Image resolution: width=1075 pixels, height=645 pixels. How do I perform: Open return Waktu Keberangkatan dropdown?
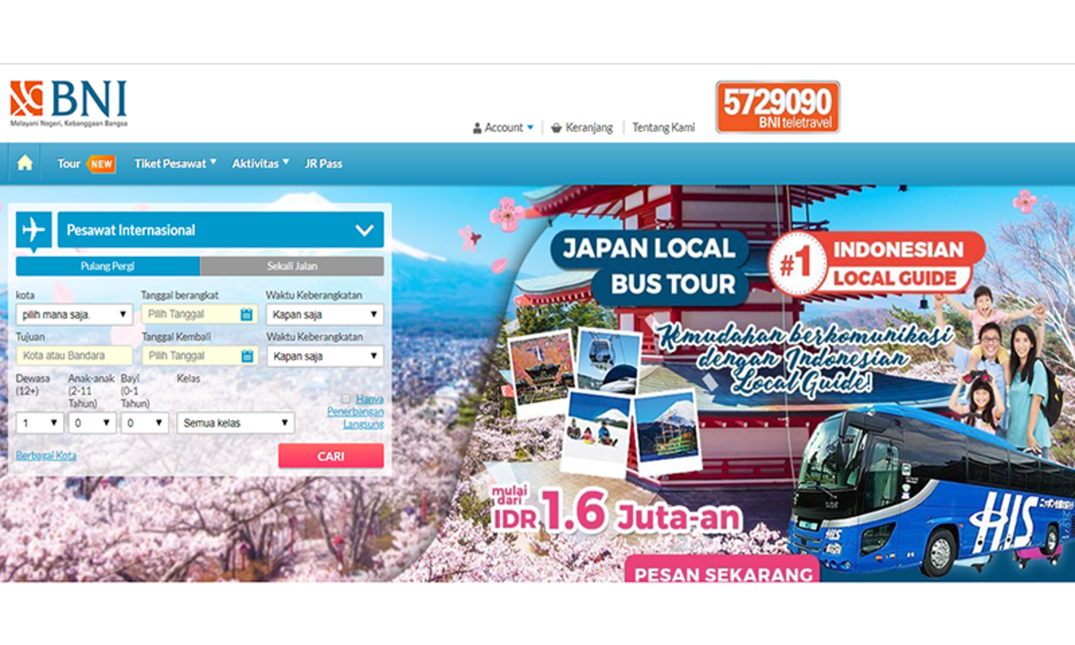point(325,356)
